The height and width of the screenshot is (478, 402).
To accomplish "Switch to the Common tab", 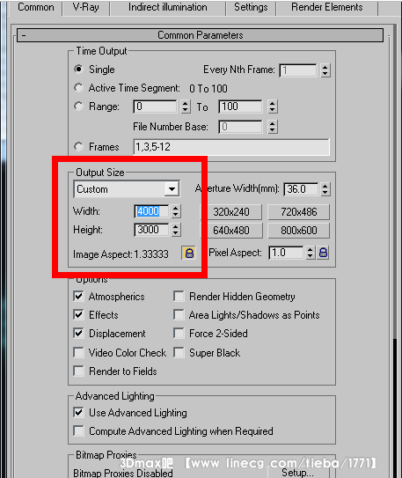I will (36, 7).
